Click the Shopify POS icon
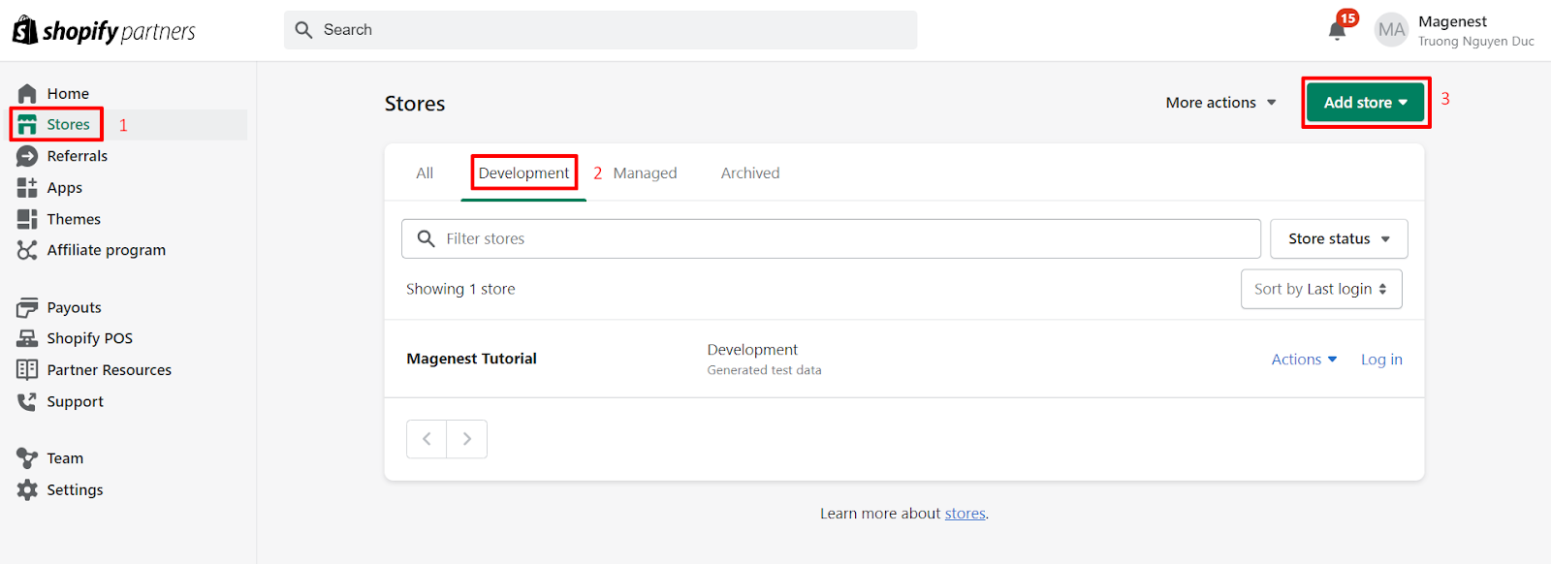The width and height of the screenshot is (1551, 564). (x=27, y=338)
